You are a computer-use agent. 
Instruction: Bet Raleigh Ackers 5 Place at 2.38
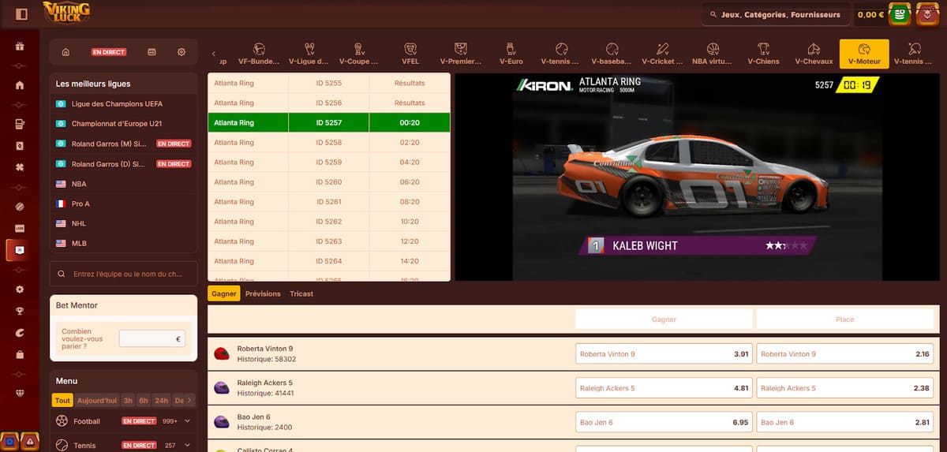(x=844, y=388)
